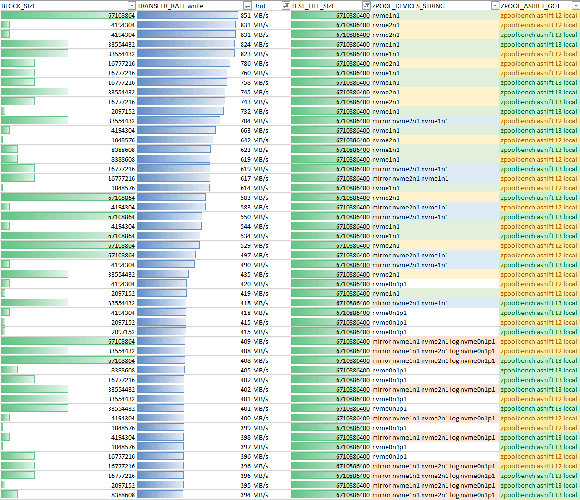580x500 pixels.
Task: Select block size 67108864 in the 851 MB/s row
Action: [68, 15]
